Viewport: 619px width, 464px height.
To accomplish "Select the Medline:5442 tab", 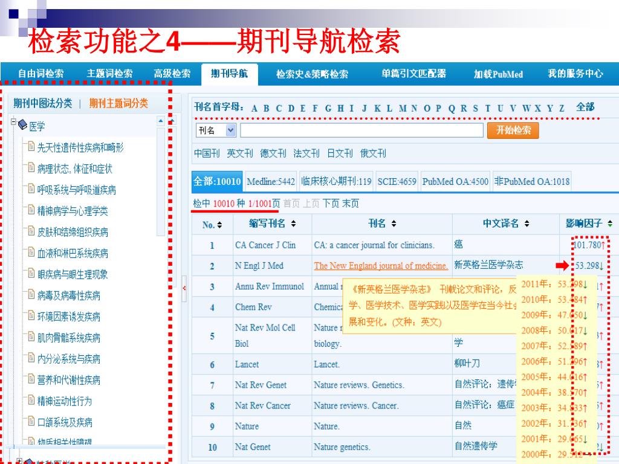I will pos(271,181).
